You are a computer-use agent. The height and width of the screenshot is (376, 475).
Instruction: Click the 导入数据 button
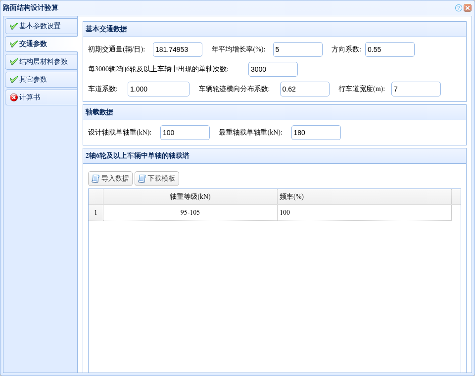(110, 179)
